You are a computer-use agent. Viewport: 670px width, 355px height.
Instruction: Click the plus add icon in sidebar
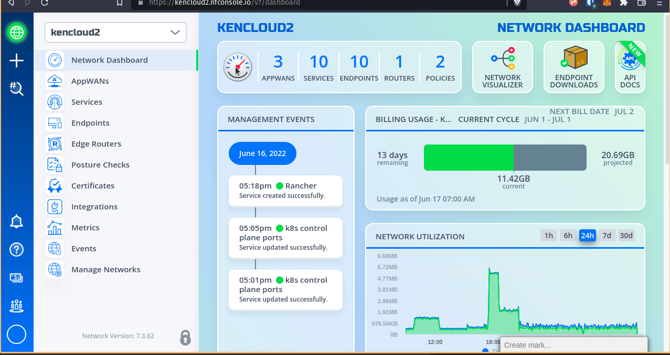[17, 61]
